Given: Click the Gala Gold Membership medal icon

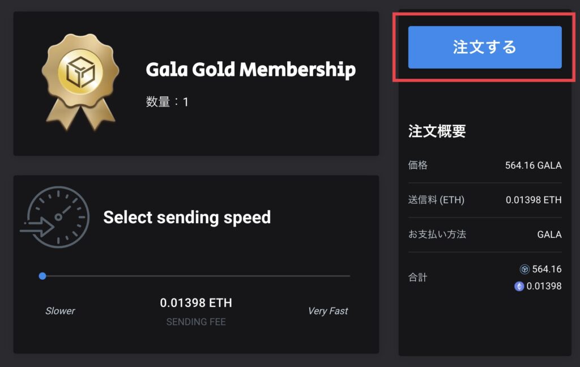Looking at the screenshot, I should pos(80,82).
